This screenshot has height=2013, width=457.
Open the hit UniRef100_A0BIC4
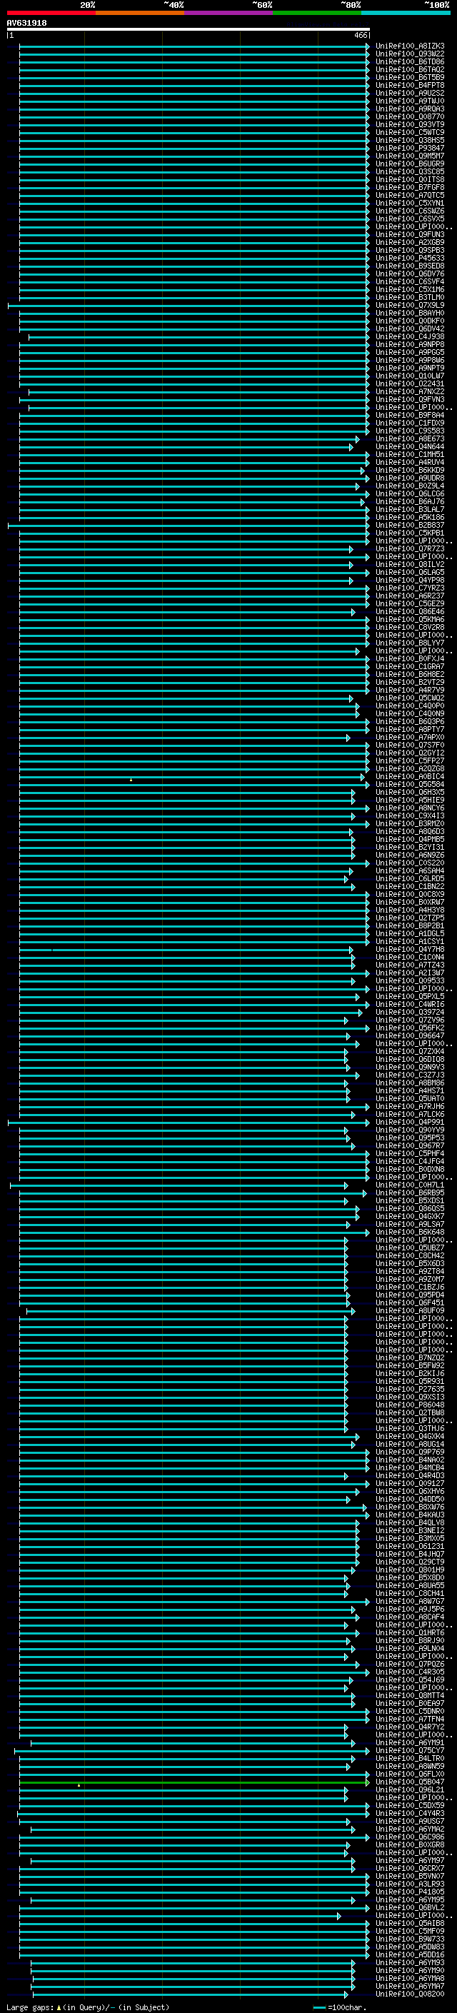click(410, 777)
